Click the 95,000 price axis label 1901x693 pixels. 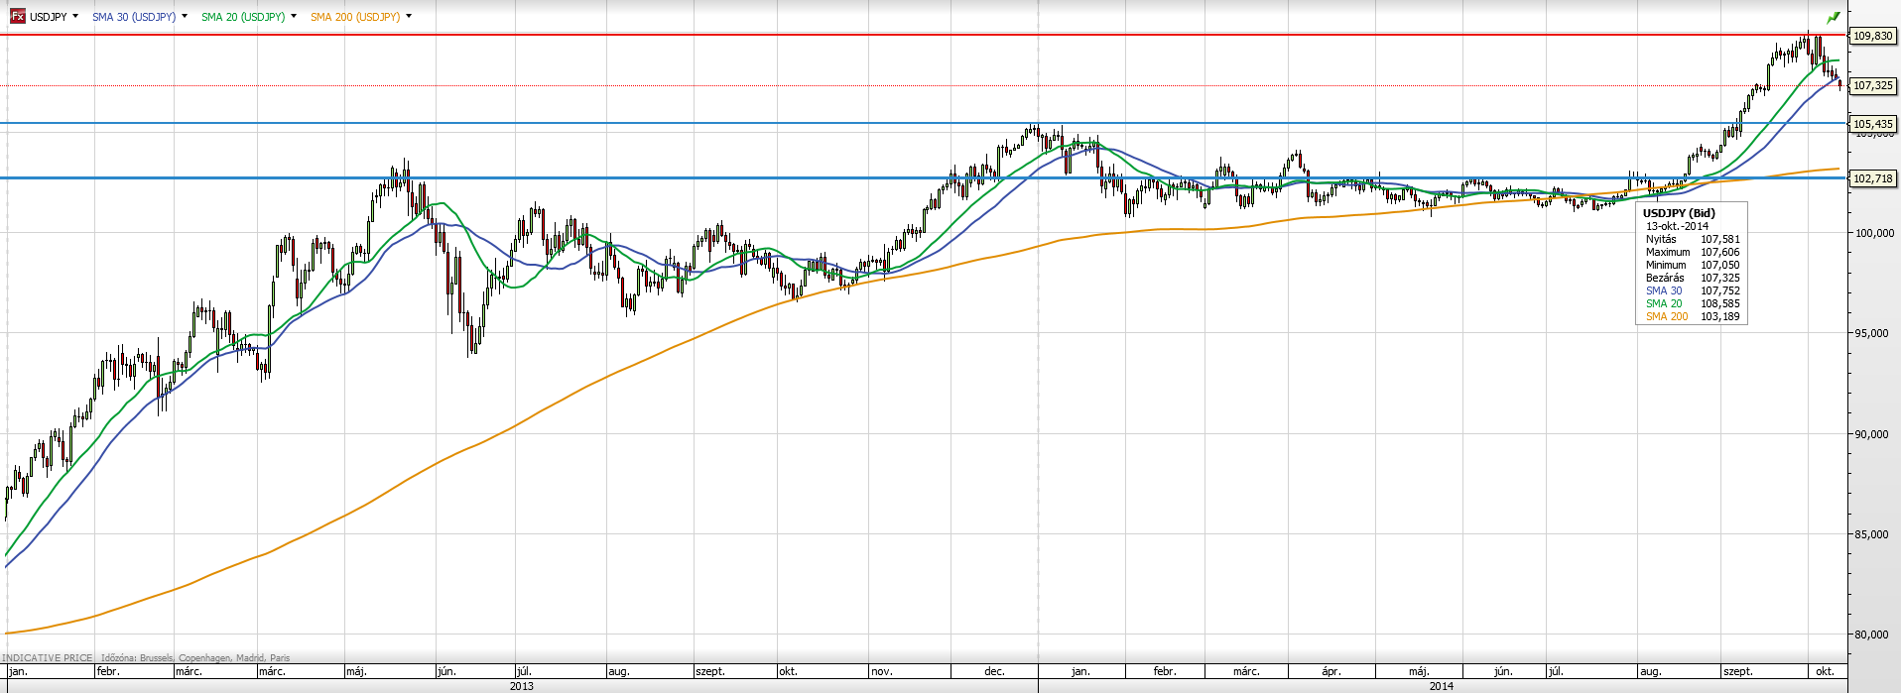1871,333
